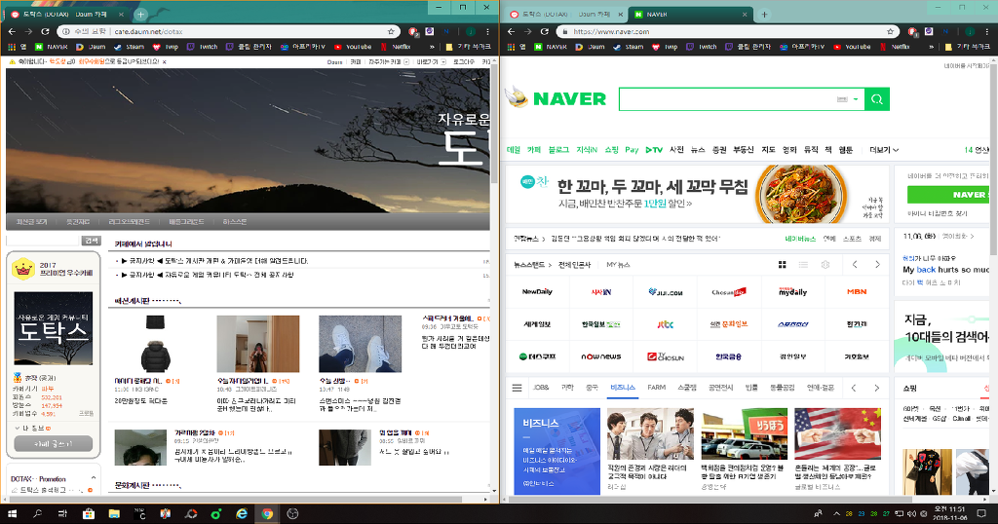Go to next set of Naver topic tabs

click(876, 388)
